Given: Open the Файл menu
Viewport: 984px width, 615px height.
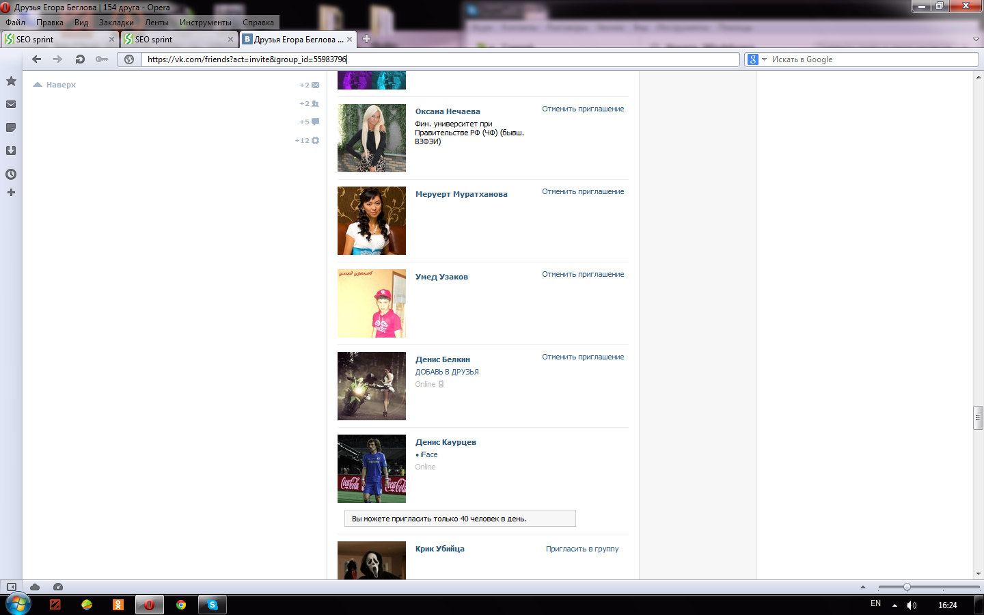Looking at the screenshot, I should pyautogui.click(x=15, y=23).
